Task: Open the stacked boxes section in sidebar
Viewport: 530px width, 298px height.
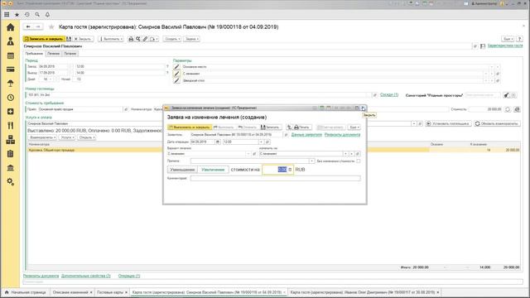Action: pyautogui.click(x=11, y=140)
